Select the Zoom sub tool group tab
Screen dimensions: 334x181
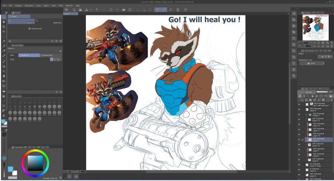(19, 16)
